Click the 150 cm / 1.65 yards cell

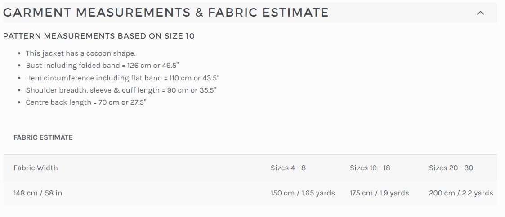tap(303, 193)
